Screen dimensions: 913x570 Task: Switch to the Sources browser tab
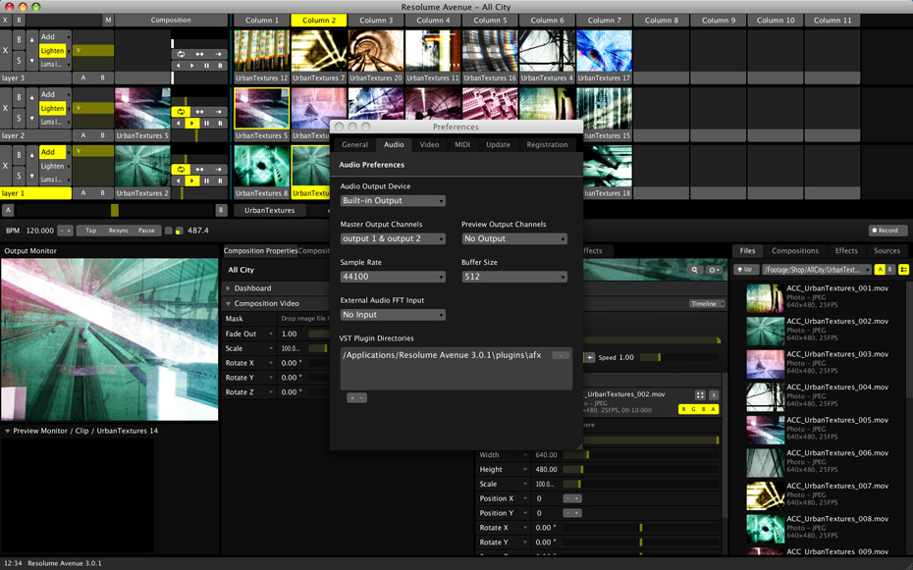pos(886,251)
